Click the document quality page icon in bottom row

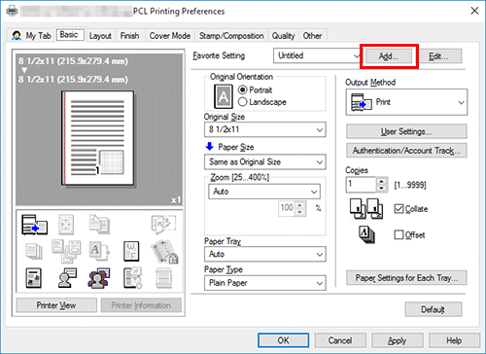click(x=33, y=278)
